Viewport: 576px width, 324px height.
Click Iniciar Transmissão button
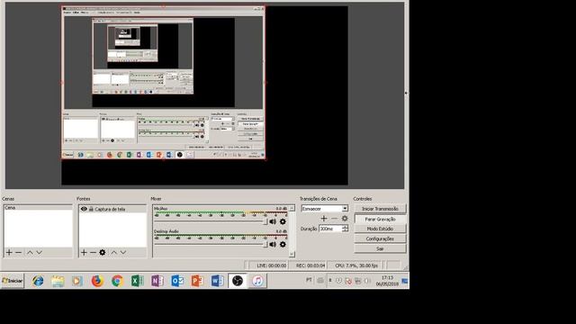(380, 209)
